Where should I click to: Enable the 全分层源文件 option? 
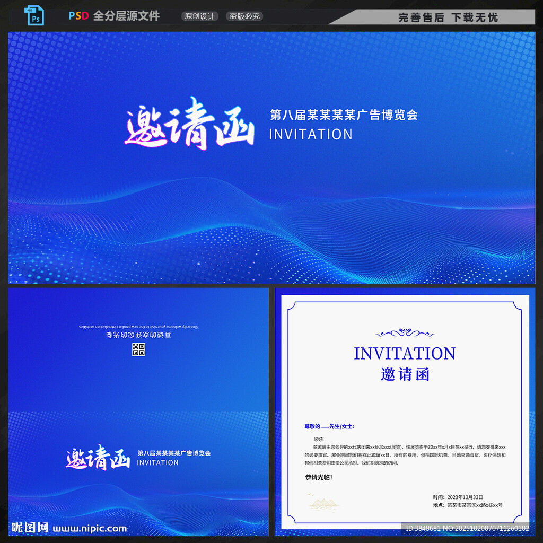[x=126, y=16]
